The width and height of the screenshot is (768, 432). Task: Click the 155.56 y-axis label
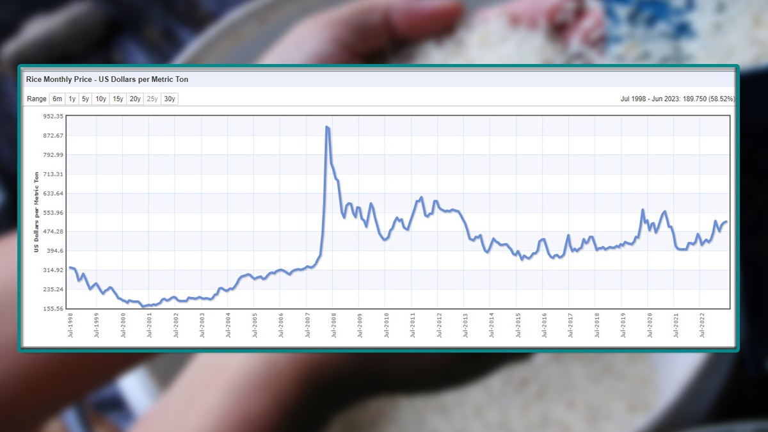coord(54,308)
